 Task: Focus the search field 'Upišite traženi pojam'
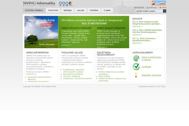click(149, 11)
